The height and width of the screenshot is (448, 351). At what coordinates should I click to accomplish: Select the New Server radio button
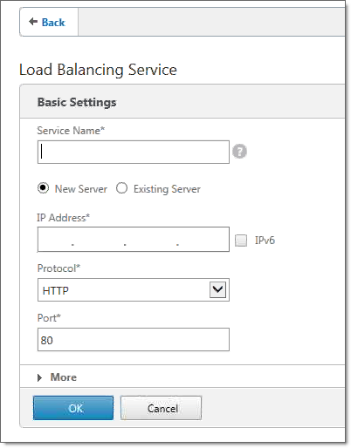tap(43, 188)
